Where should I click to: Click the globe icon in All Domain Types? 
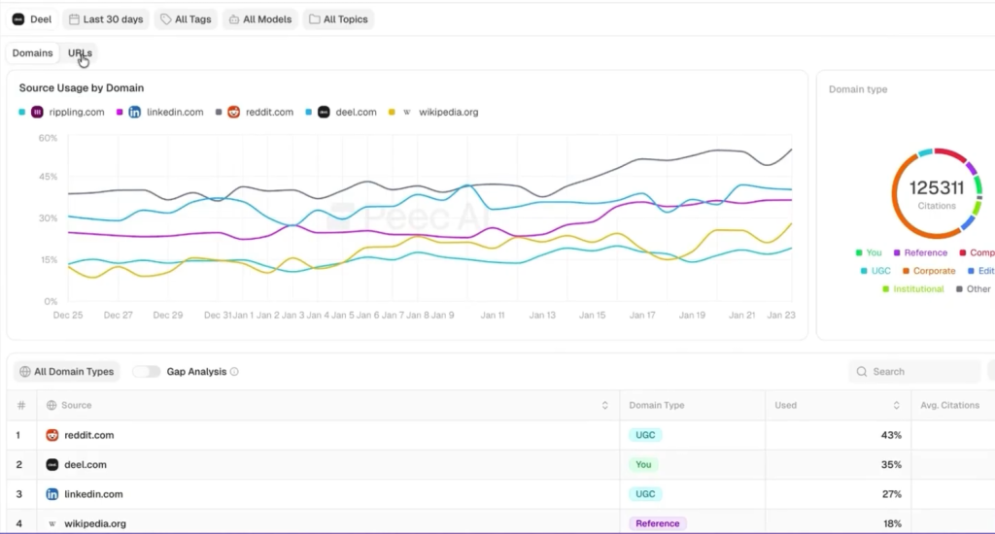(24, 372)
